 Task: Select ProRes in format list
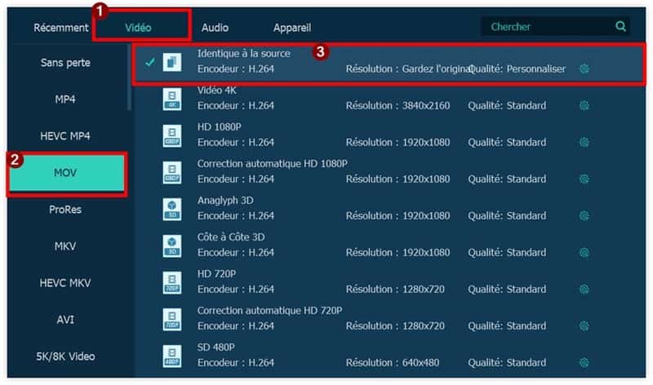pos(65,210)
